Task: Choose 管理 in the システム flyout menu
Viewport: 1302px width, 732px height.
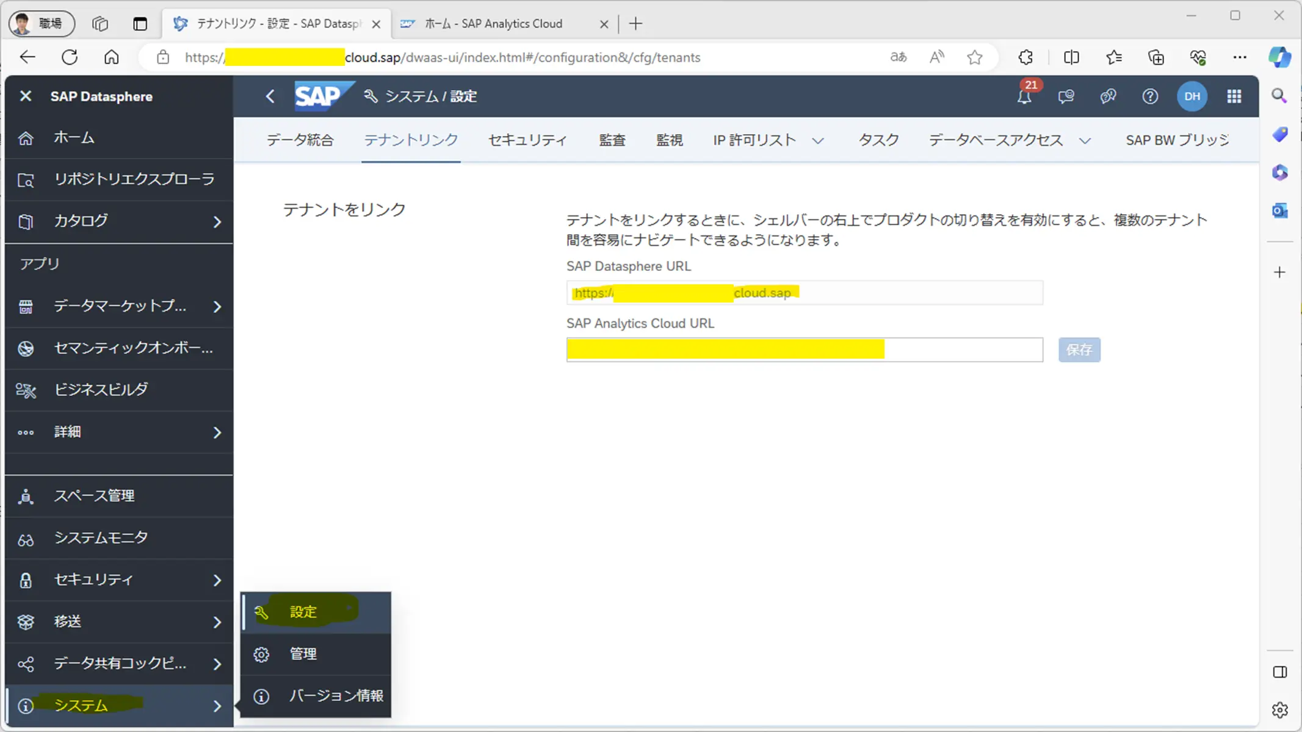Action: click(x=316, y=654)
